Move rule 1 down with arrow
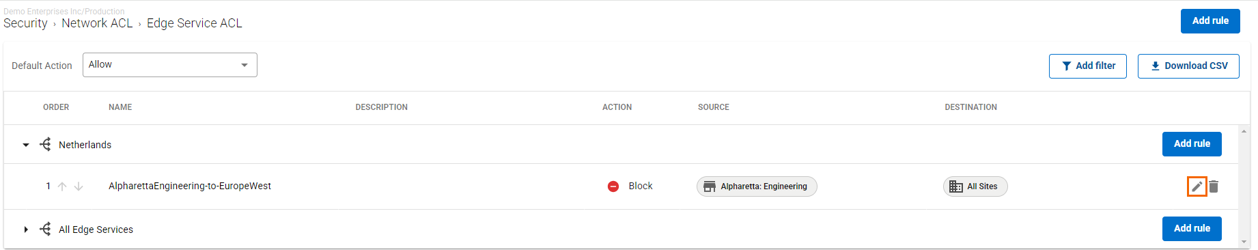The image size is (1258, 250). click(79, 186)
